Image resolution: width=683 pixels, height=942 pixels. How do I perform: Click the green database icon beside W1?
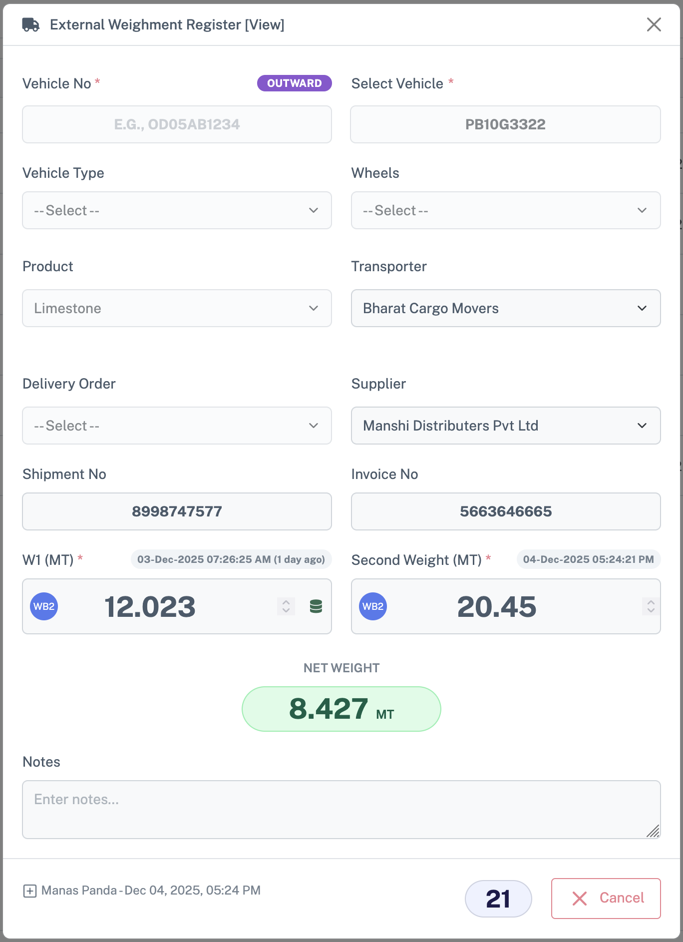(x=316, y=606)
